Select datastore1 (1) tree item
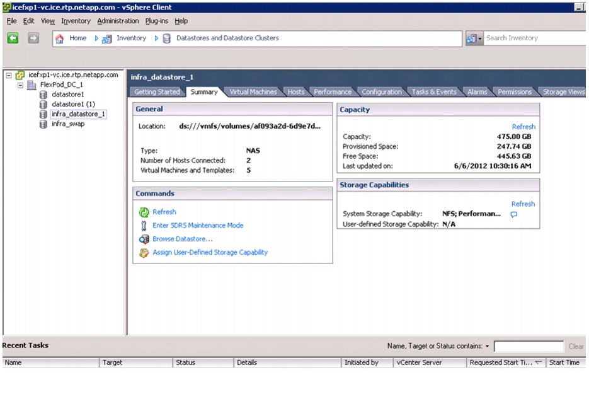Screen dimensions: 589x394 [73, 104]
